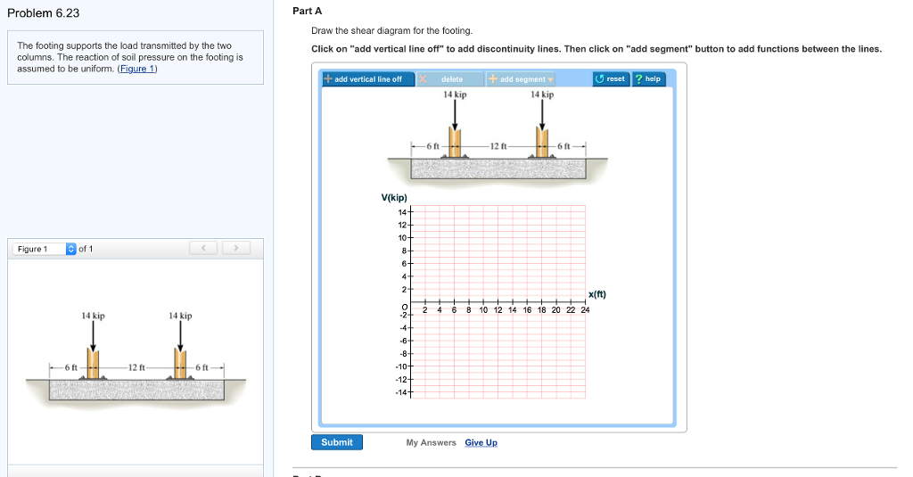Follow the Figure 1 link in problem text
The width and height of the screenshot is (913, 477).
coord(137,69)
